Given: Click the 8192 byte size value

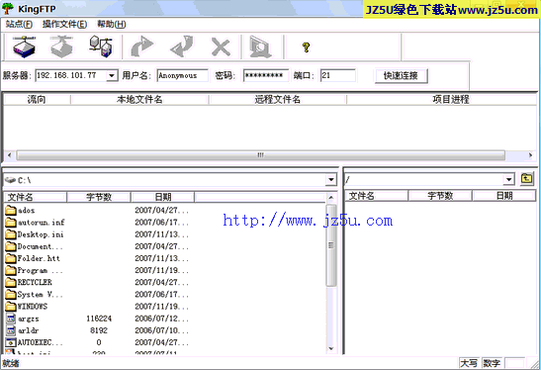Looking at the screenshot, I should tap(99, 330).
